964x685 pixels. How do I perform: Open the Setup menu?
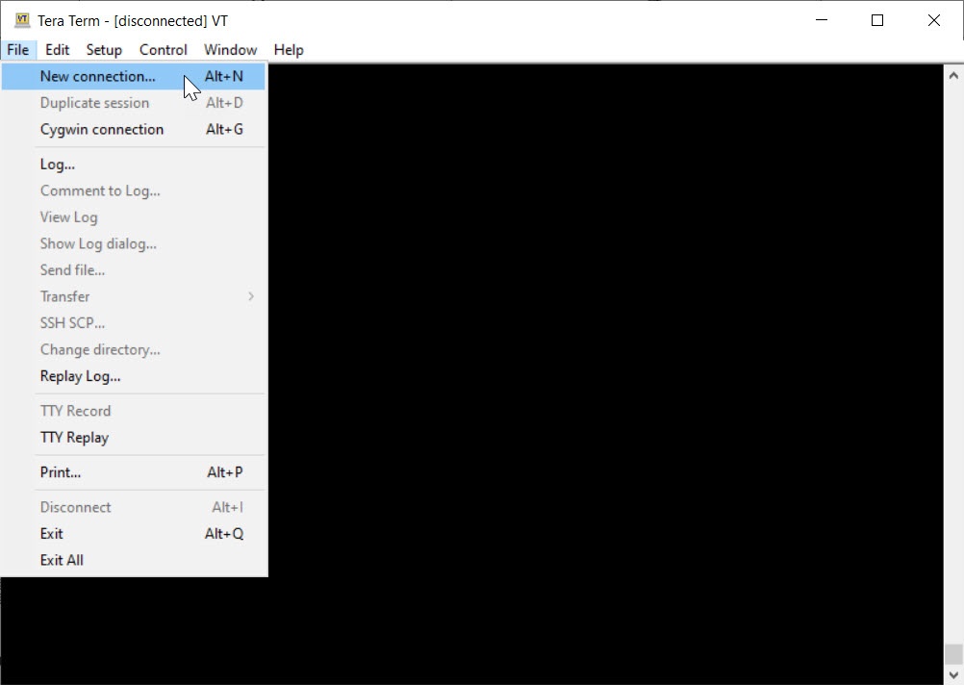(104, 50)
